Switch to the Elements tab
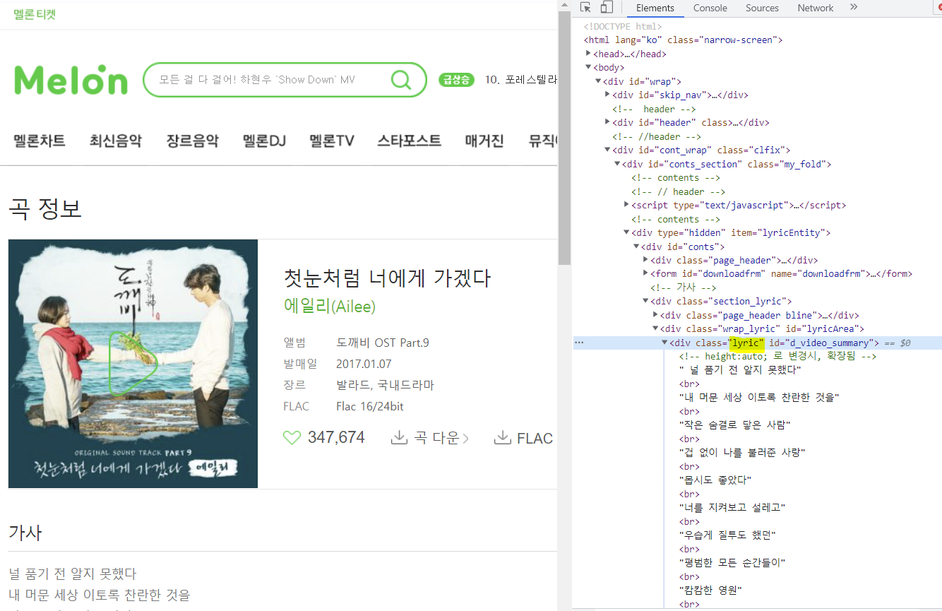 tap(655, 8)
